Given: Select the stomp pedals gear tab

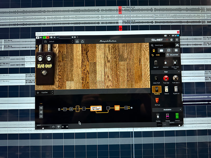Looking at the screenshot, I should (154, 50).
